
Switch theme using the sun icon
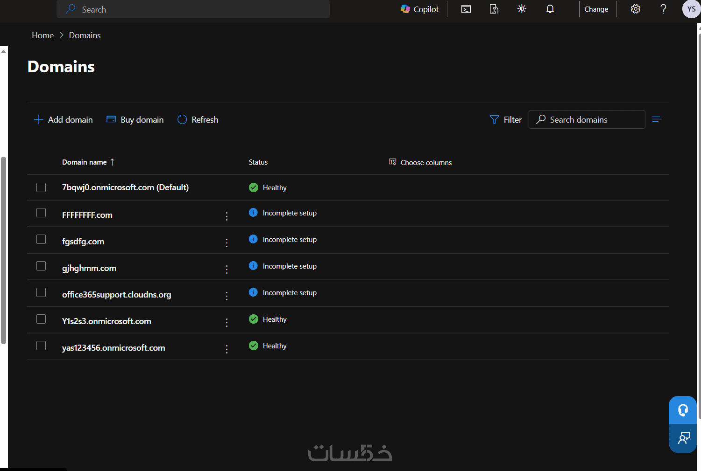522,9
